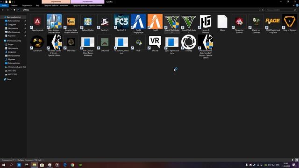Select the Unturned shortcut
The image size is (299, 168).
click(105, 43)
